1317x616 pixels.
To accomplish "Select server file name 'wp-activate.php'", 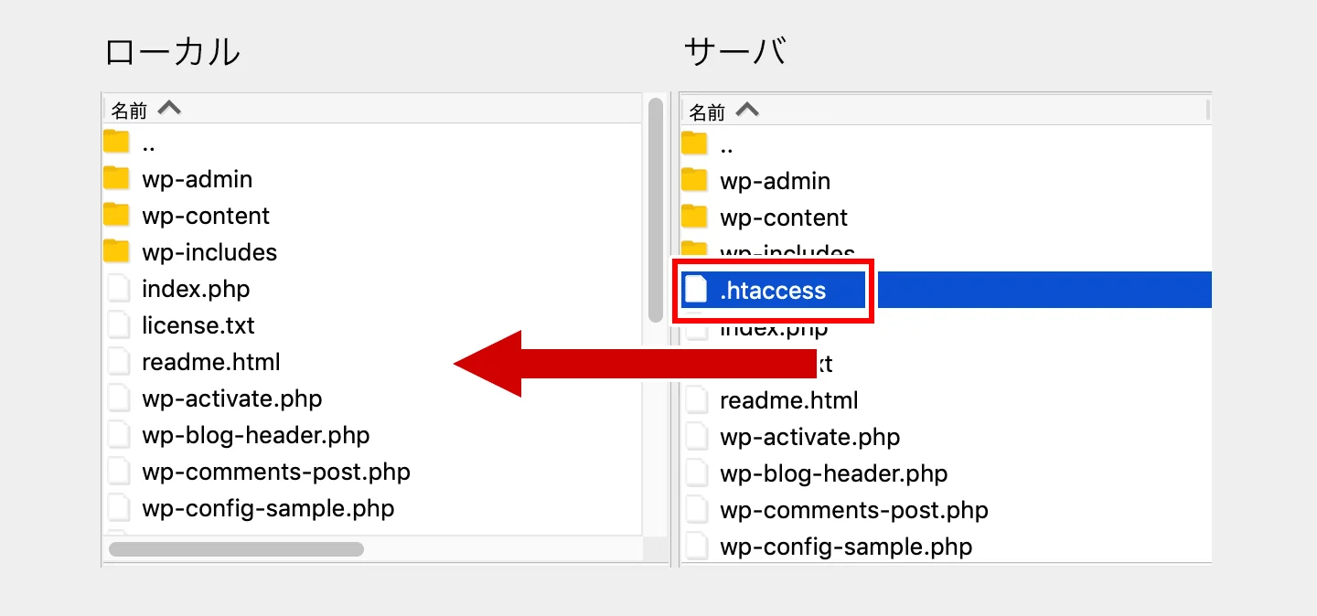I will pyautogui.click(x=810, y=437).
